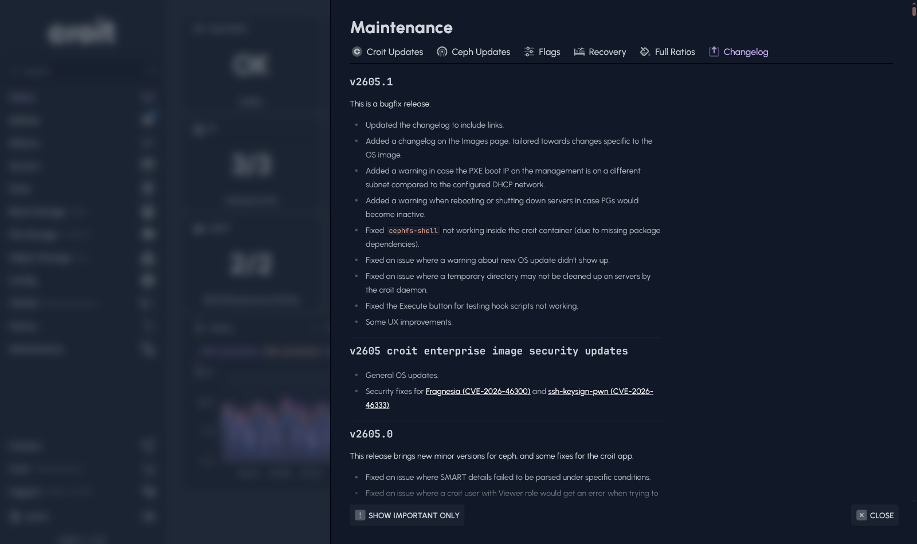The width and height of the screenshot is (917, 544).
Task: Click the enterprise image security updates heading
Action: (489, 351)
